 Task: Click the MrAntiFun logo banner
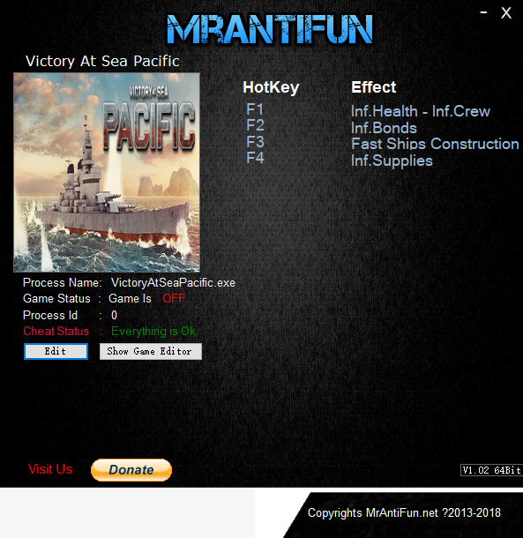270,29
